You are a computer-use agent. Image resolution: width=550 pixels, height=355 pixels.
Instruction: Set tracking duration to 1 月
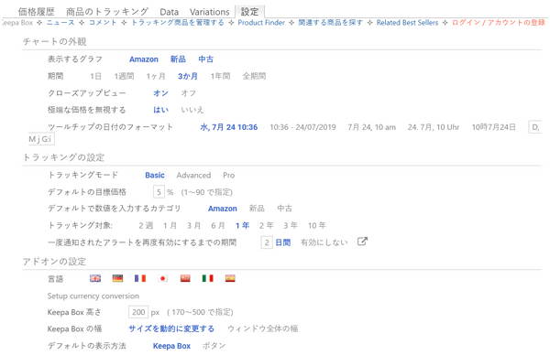click(170, 225)
